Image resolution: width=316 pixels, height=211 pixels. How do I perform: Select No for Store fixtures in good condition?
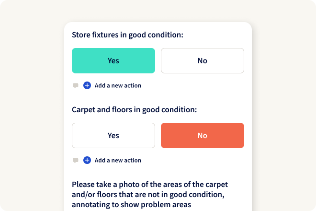point(203,60)
